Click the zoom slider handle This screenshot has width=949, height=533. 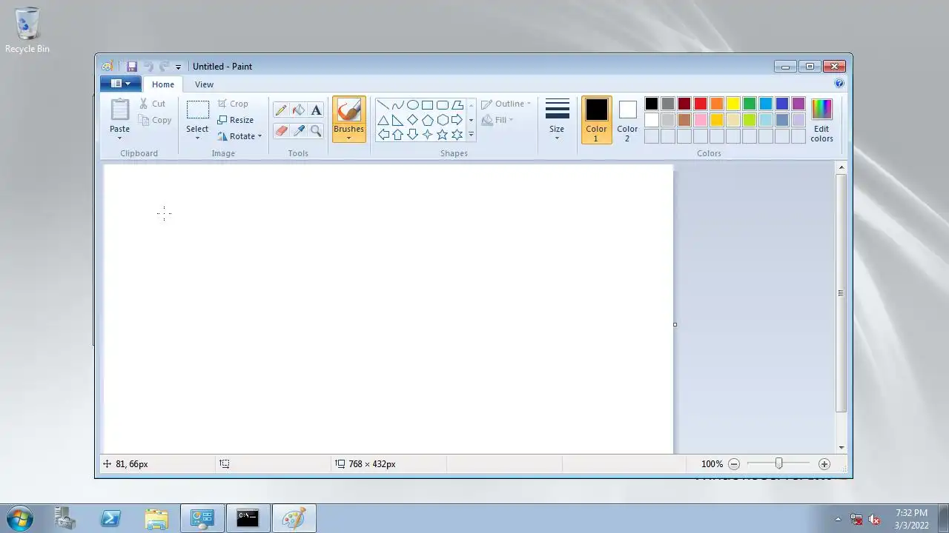point(778,463)
